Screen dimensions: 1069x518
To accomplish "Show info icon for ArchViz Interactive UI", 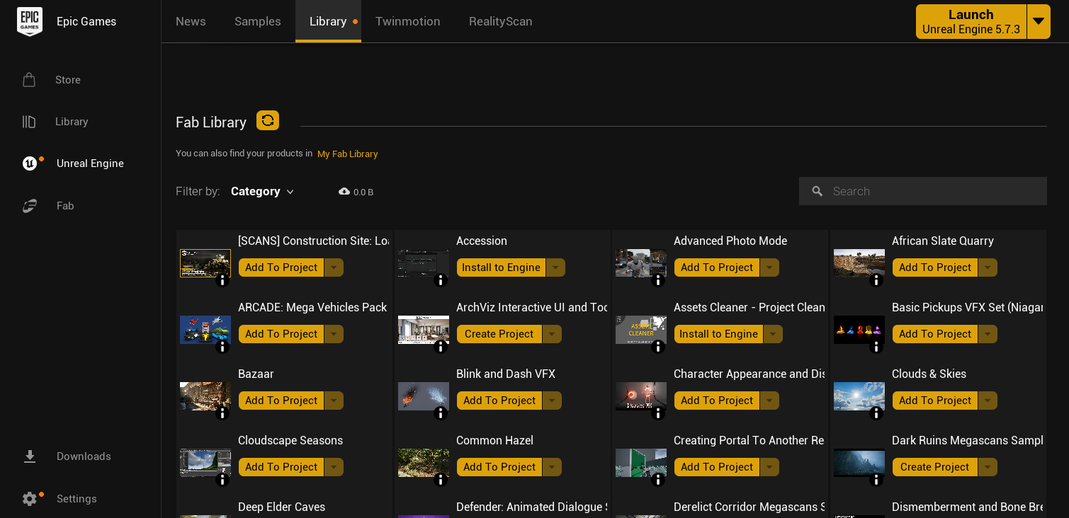I will click(441, 347).
